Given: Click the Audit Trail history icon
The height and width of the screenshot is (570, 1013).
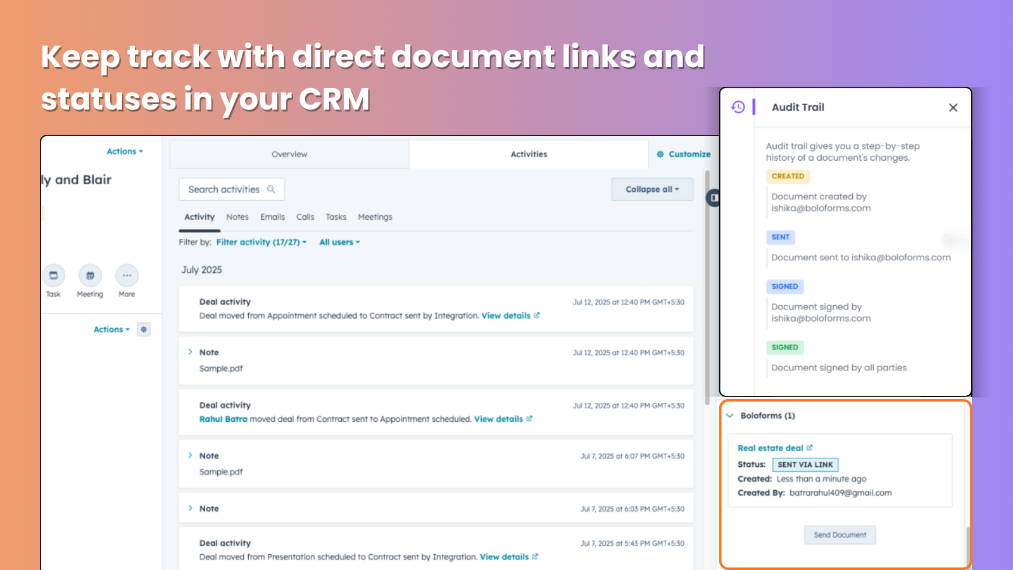Looking at the screenshot, I should [738, 107].
